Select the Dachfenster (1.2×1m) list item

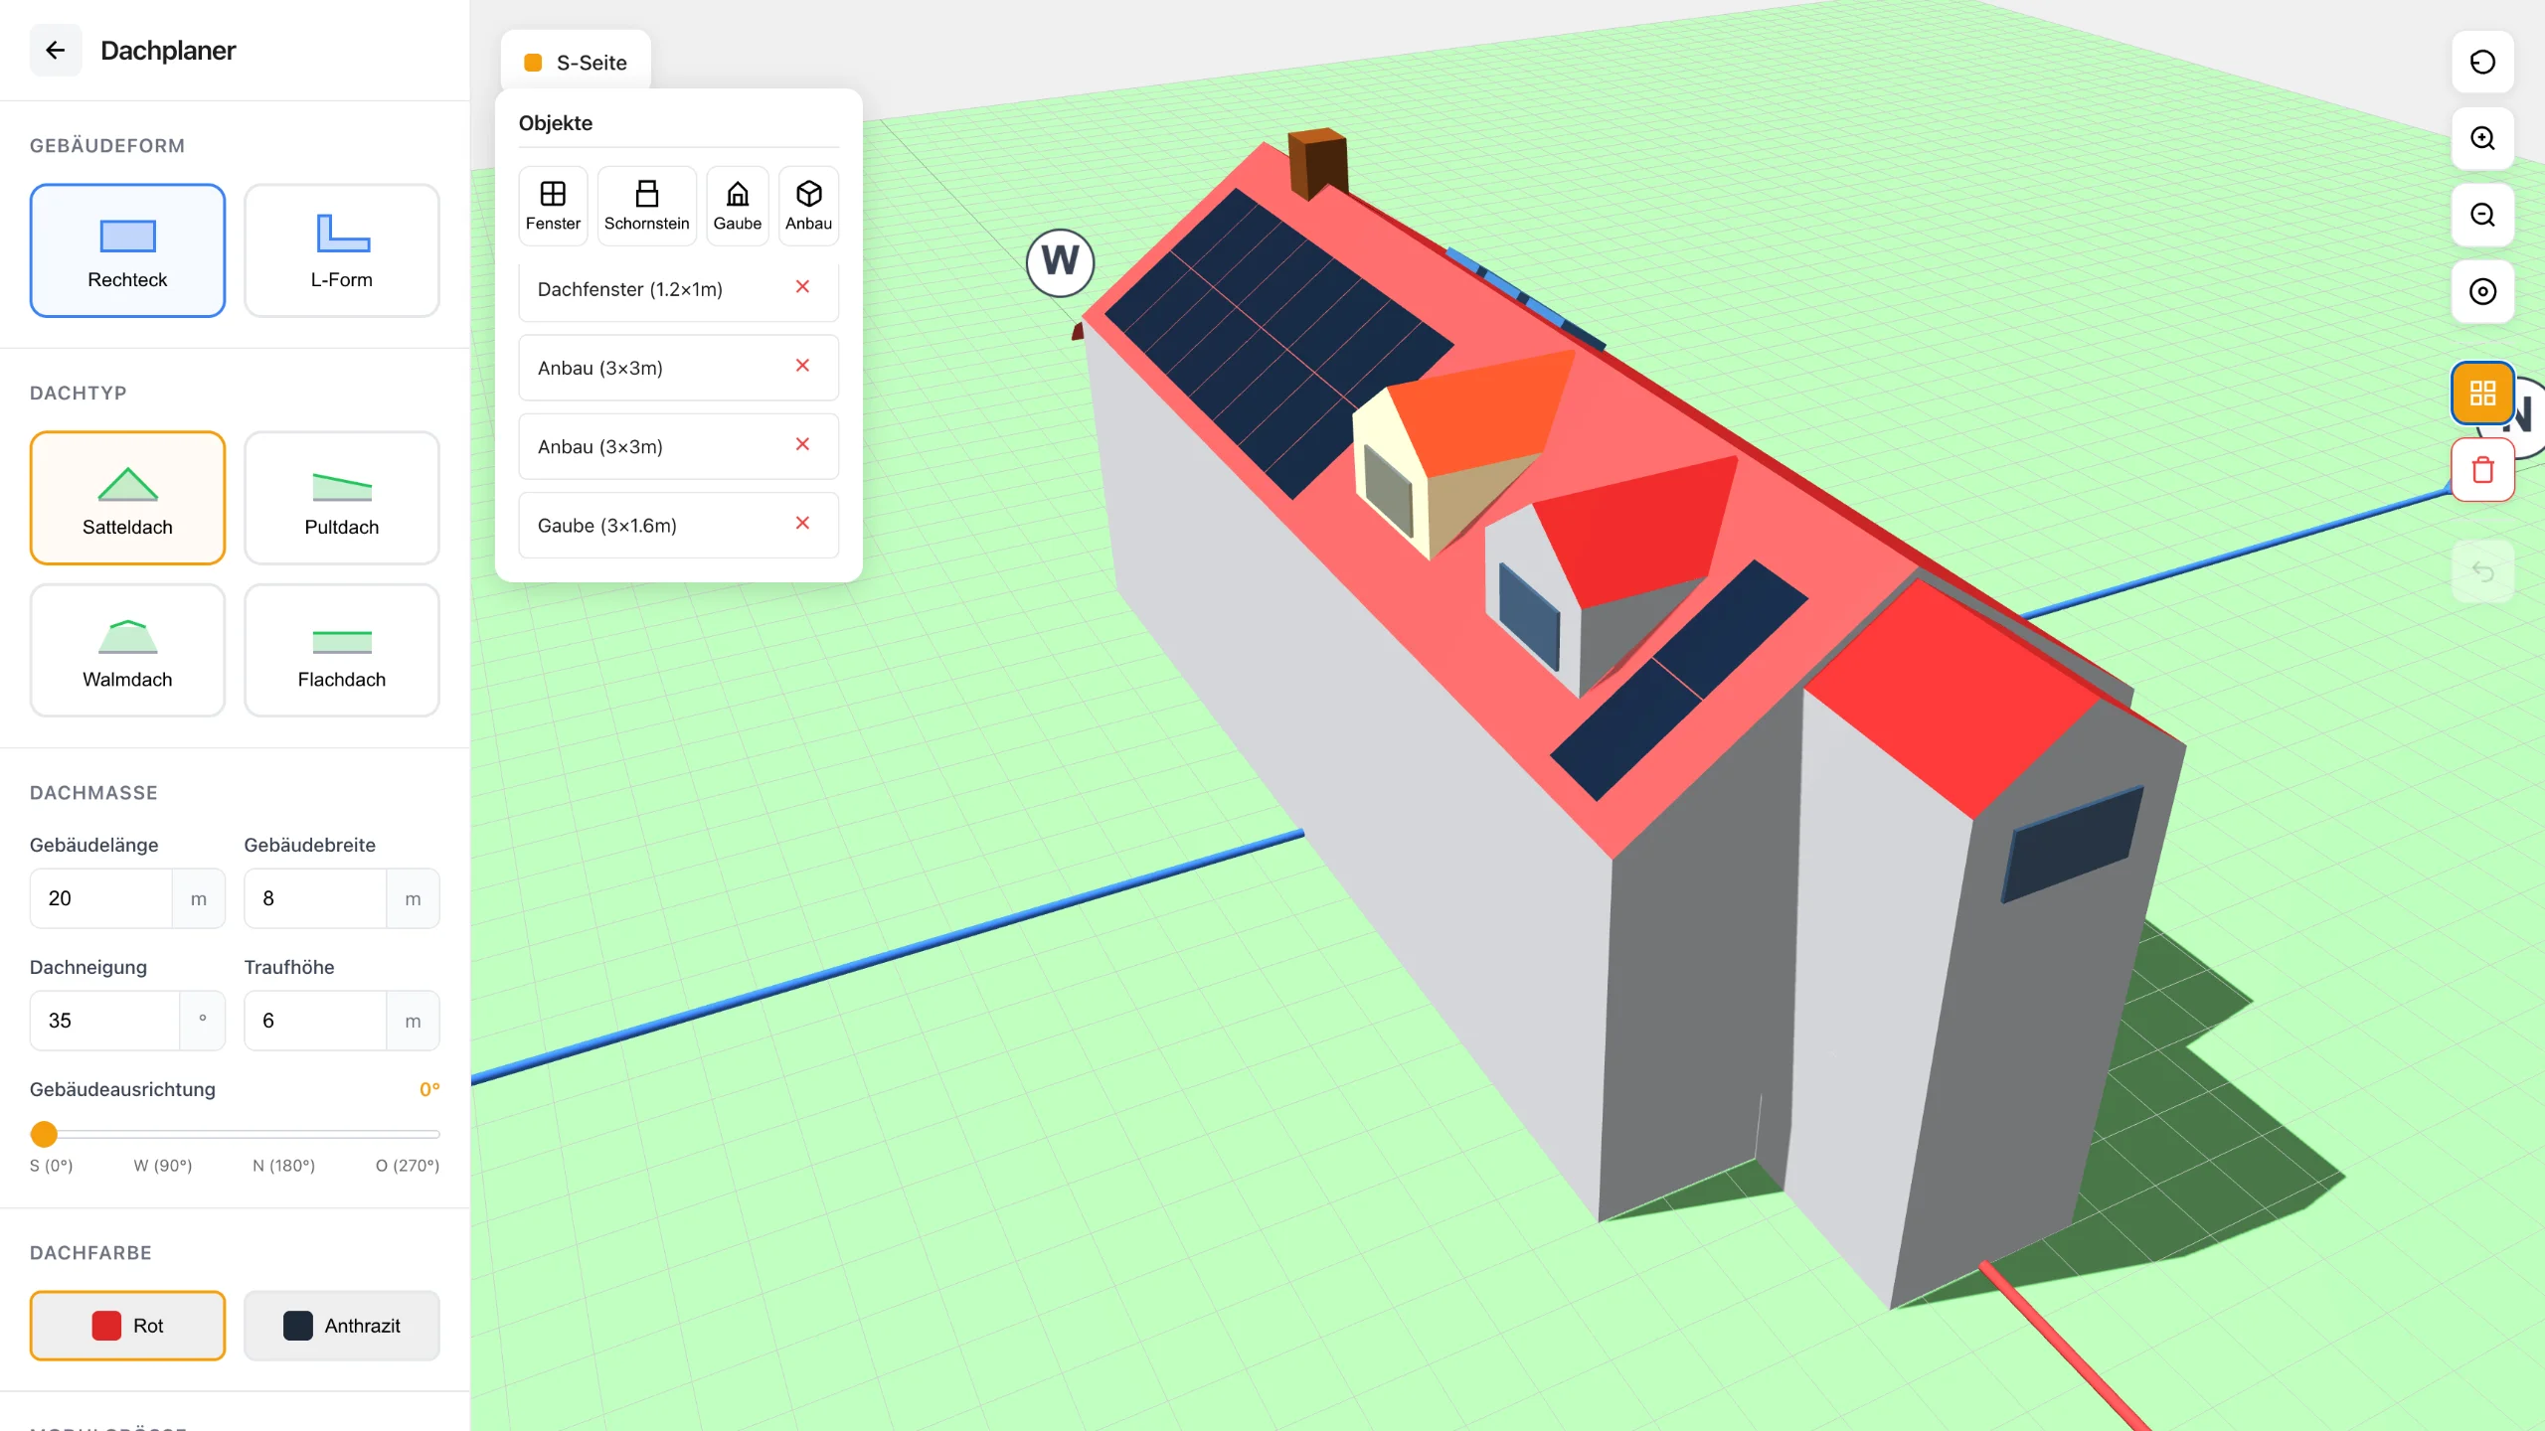(x=679, y=289)
